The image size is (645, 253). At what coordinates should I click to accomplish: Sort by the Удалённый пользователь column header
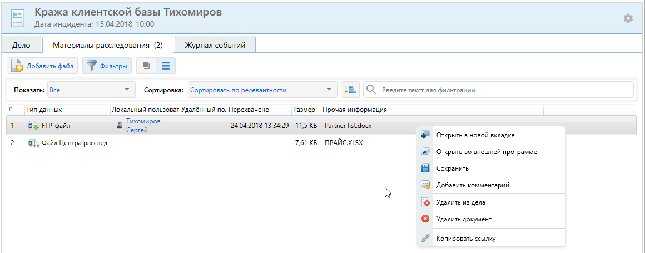(x=204, y=110)
